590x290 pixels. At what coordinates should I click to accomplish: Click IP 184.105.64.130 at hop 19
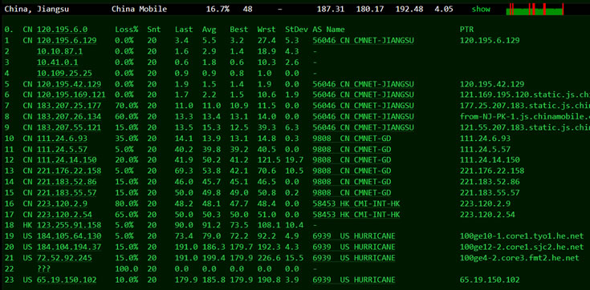[69, 236]
